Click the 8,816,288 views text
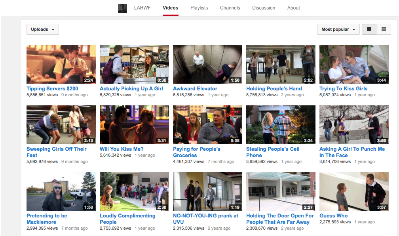Image resolution: width=399 pixels, height=236 pixels. 189,95
